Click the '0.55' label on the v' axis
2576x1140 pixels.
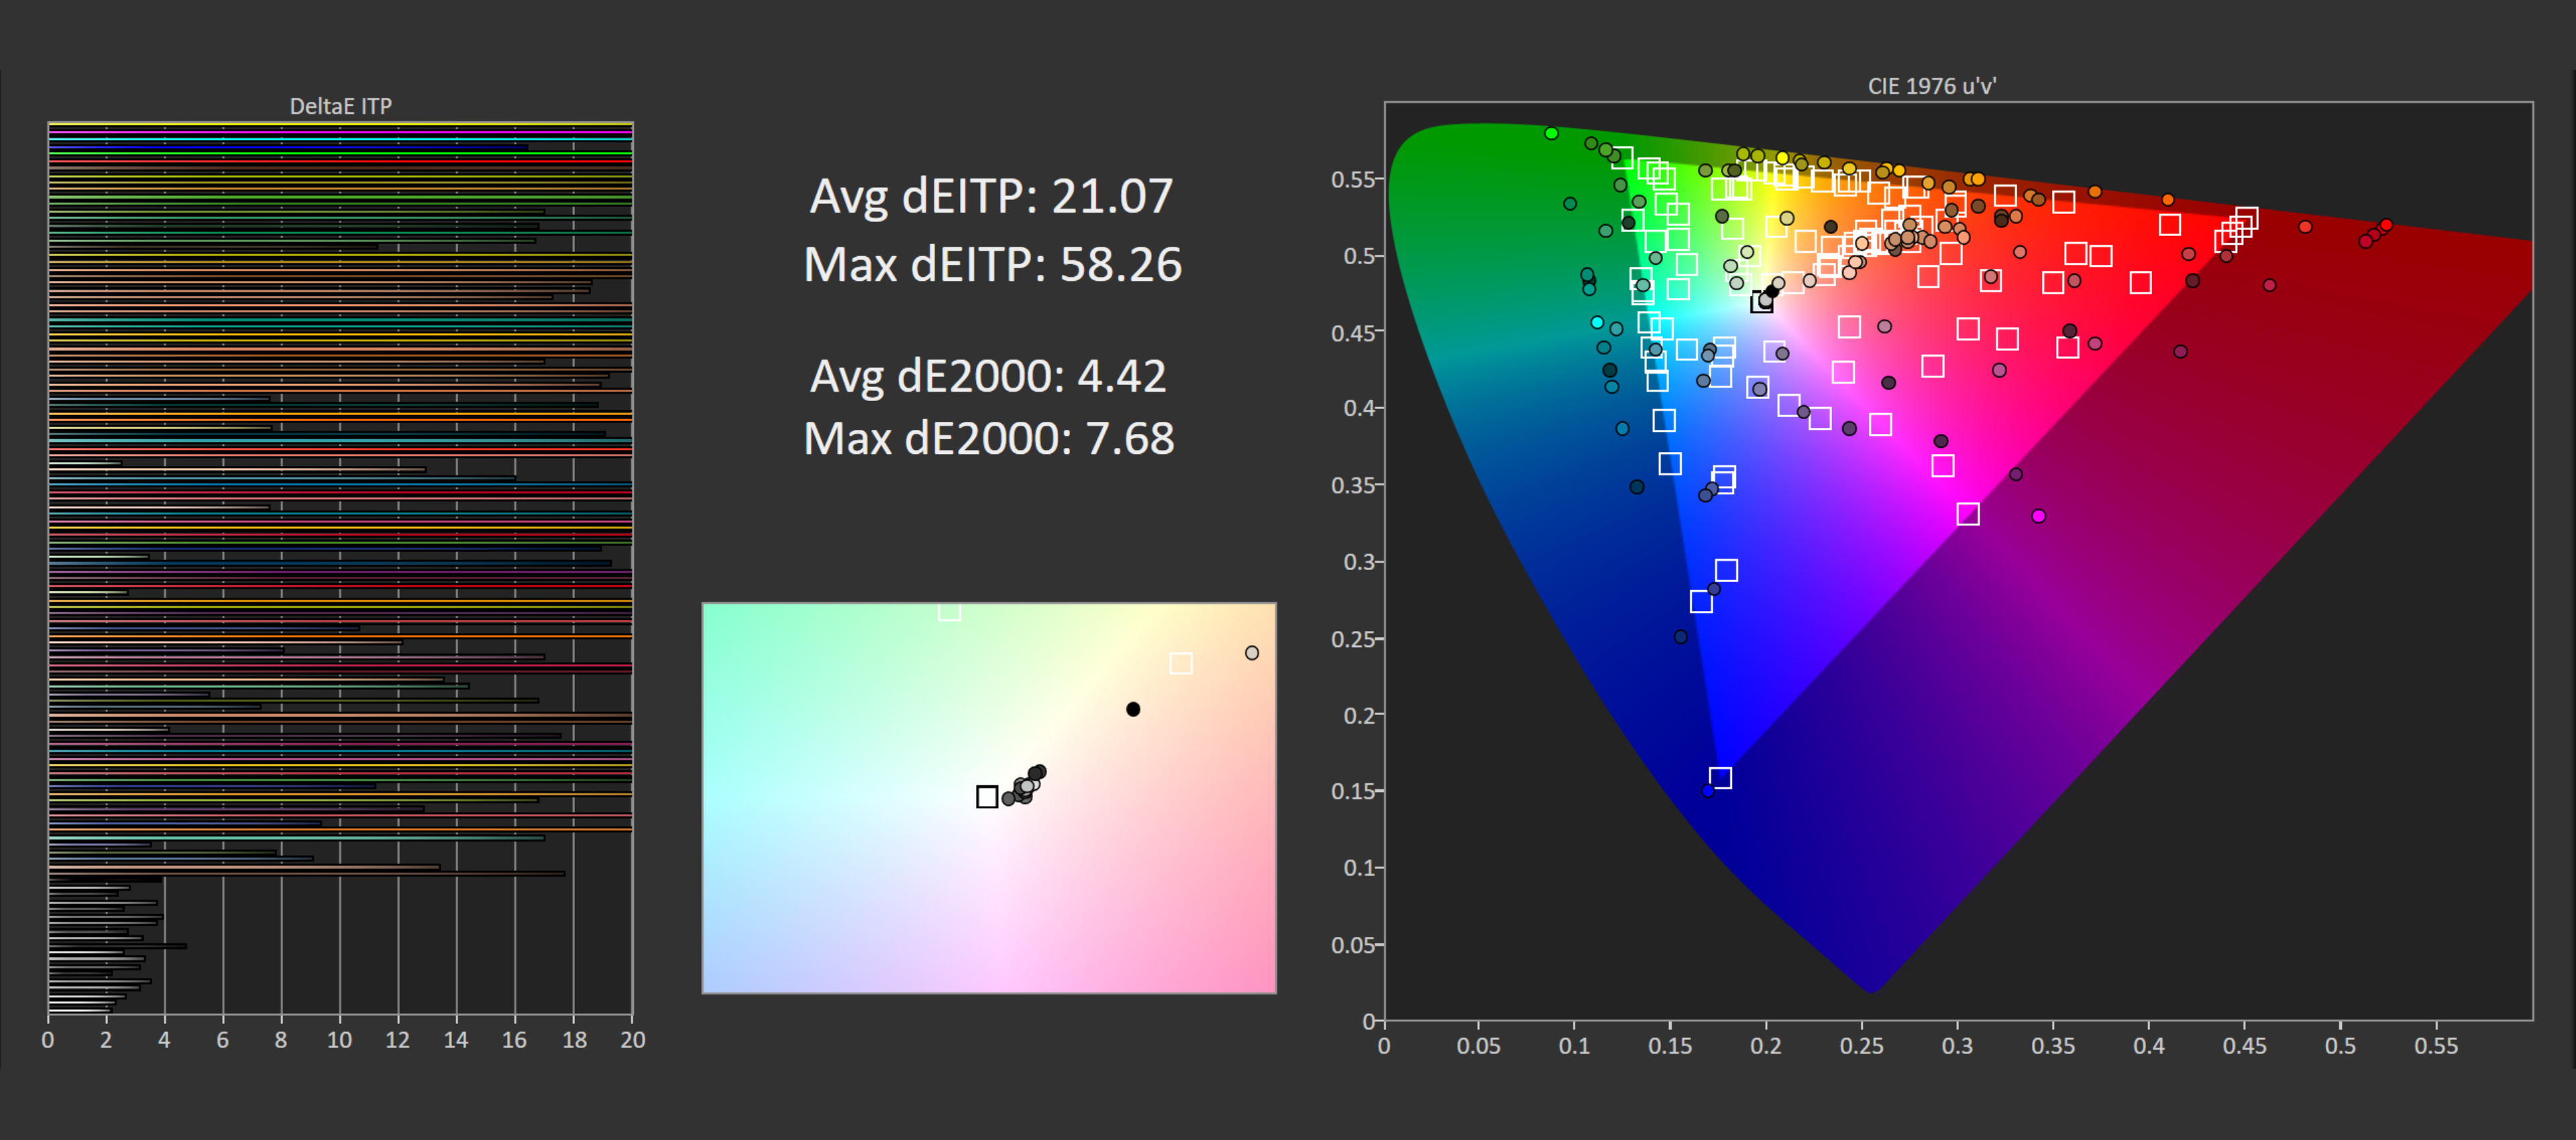pyautogui.click(x=1353, y=179)
